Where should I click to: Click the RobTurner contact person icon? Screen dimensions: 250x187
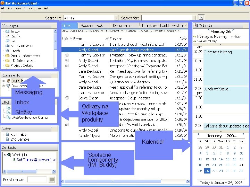14,160
